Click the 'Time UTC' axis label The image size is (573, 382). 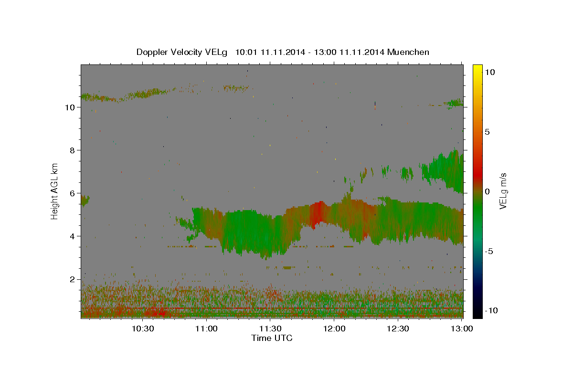pyautogui.click(x=272, y=338)
